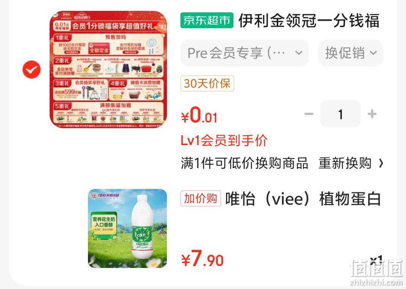Decrease quantity with the minus button
The image size is (406, 289).
[x=309, y=114]
